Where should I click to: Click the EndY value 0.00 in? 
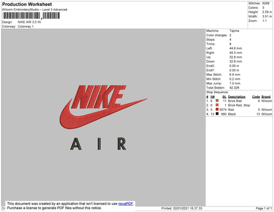[x=234, y=70]
